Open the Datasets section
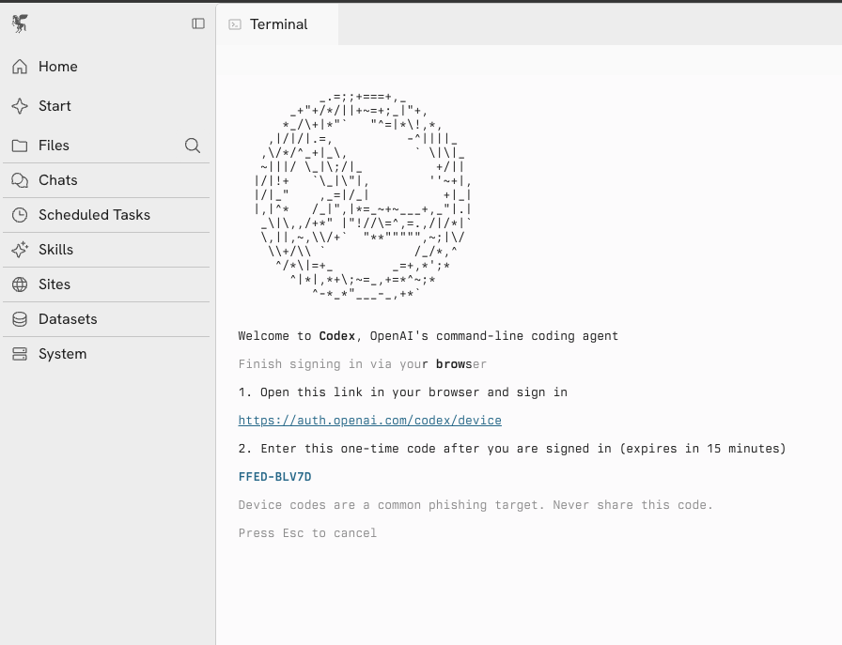The height and width of the screenshot is (645, 842). tap(106, 319)
